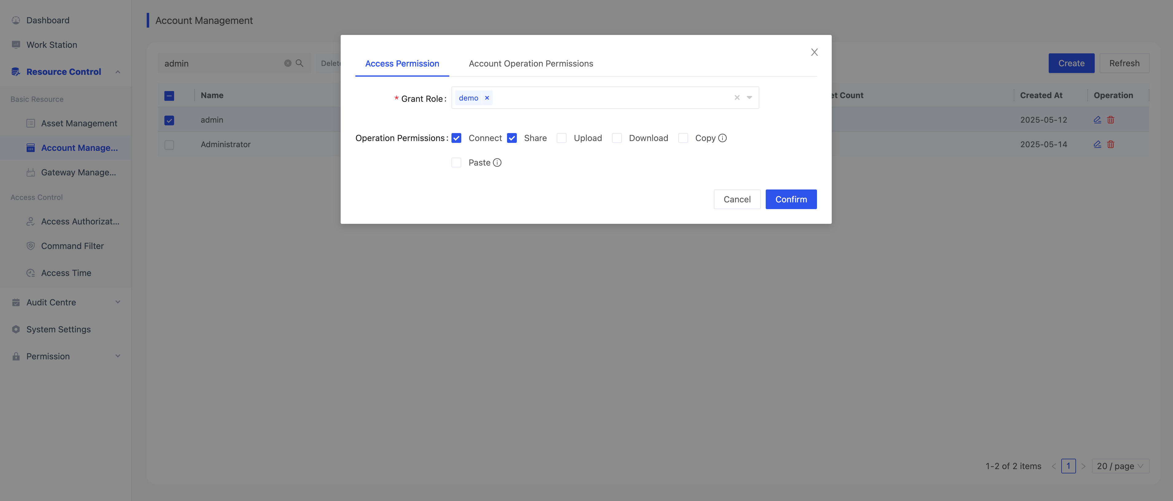
Task: Open Access Time menu item
Action: 66,273
